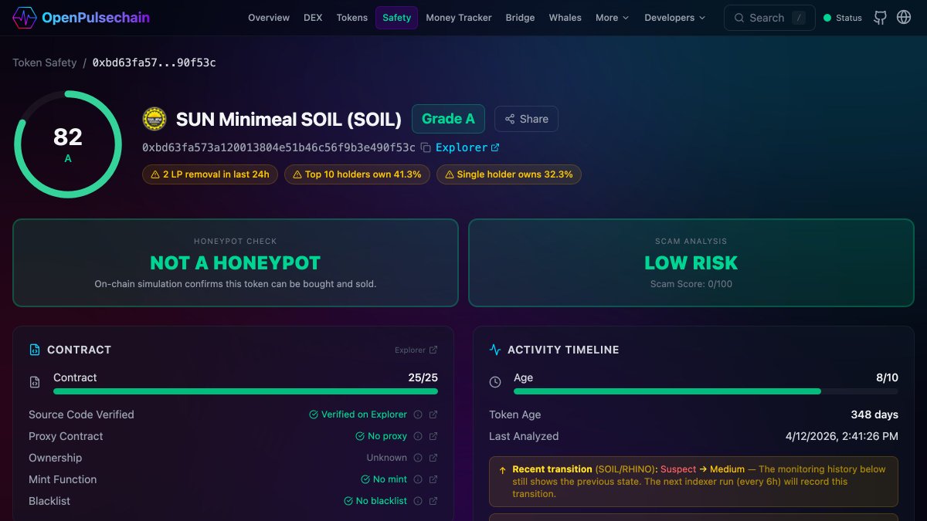This screenshot has height=521, width=927.
Task: Click the Age 8/10 progress bar
Action: [x=706, y=391]
